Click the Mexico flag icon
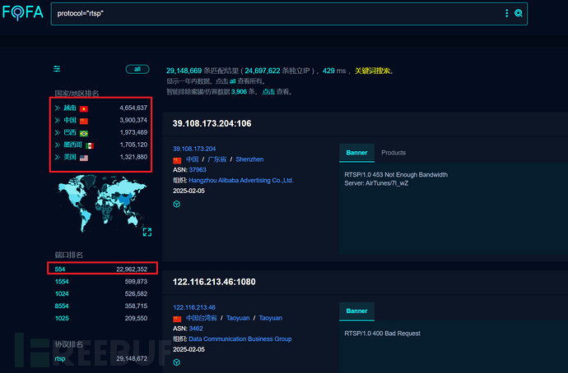The height and width of the screenshot is (373, 568). (90, 145)
